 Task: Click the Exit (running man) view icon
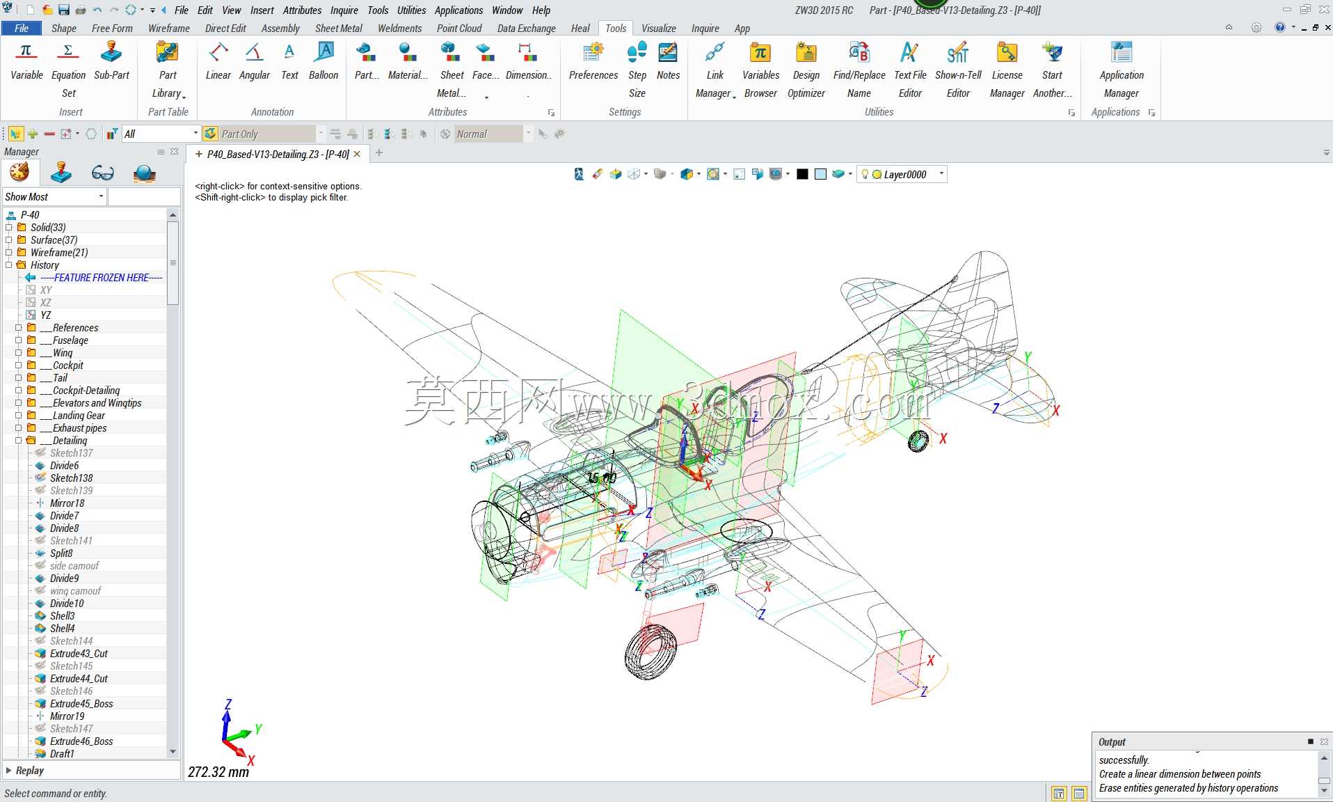tap(578, 174)
